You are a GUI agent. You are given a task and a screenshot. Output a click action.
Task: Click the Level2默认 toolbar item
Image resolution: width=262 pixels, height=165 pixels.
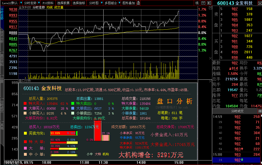tap(10, 3)
